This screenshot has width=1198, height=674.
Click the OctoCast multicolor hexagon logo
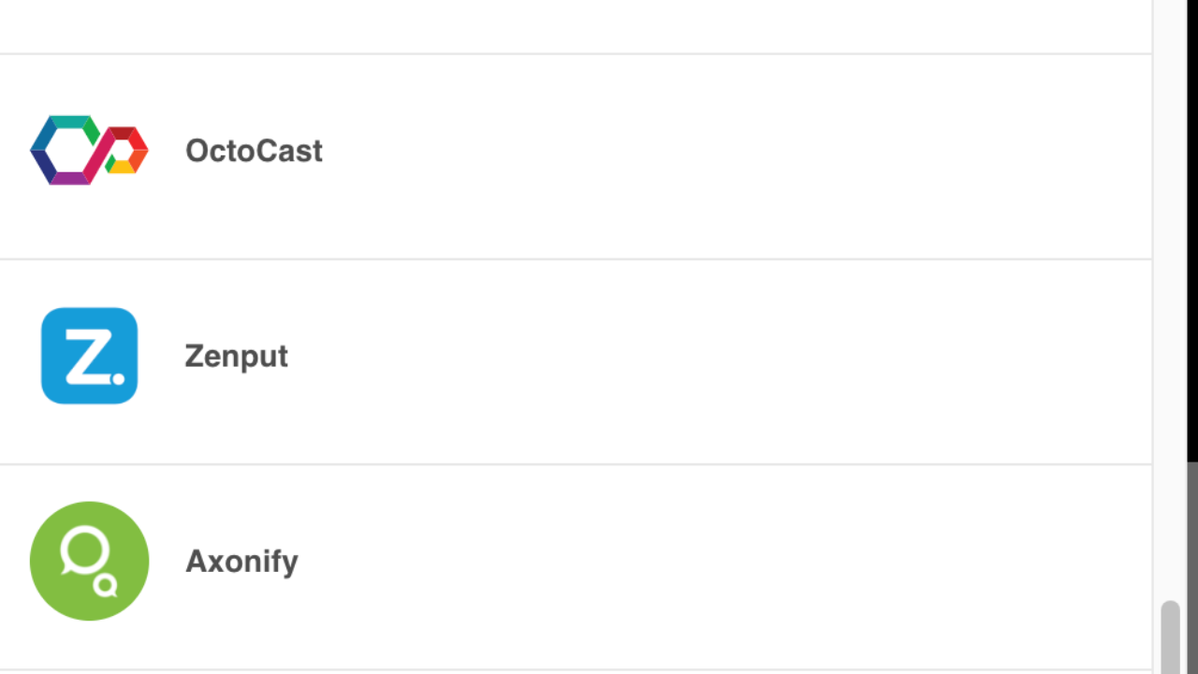pos(89,151)
